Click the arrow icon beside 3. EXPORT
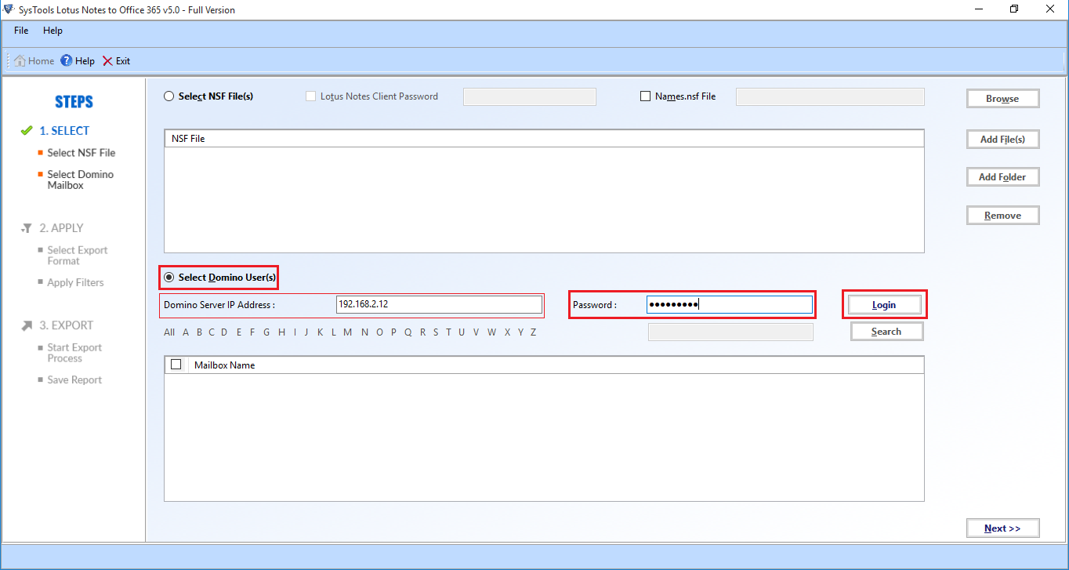 (x=27, y=325)
